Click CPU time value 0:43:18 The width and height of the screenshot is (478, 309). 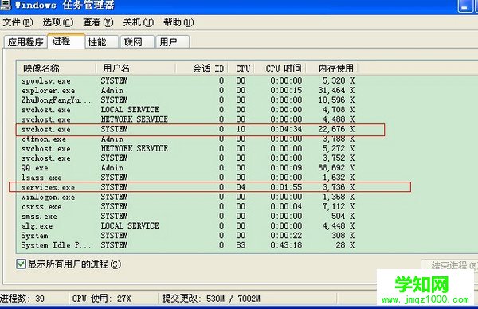[x=286, y=245]
